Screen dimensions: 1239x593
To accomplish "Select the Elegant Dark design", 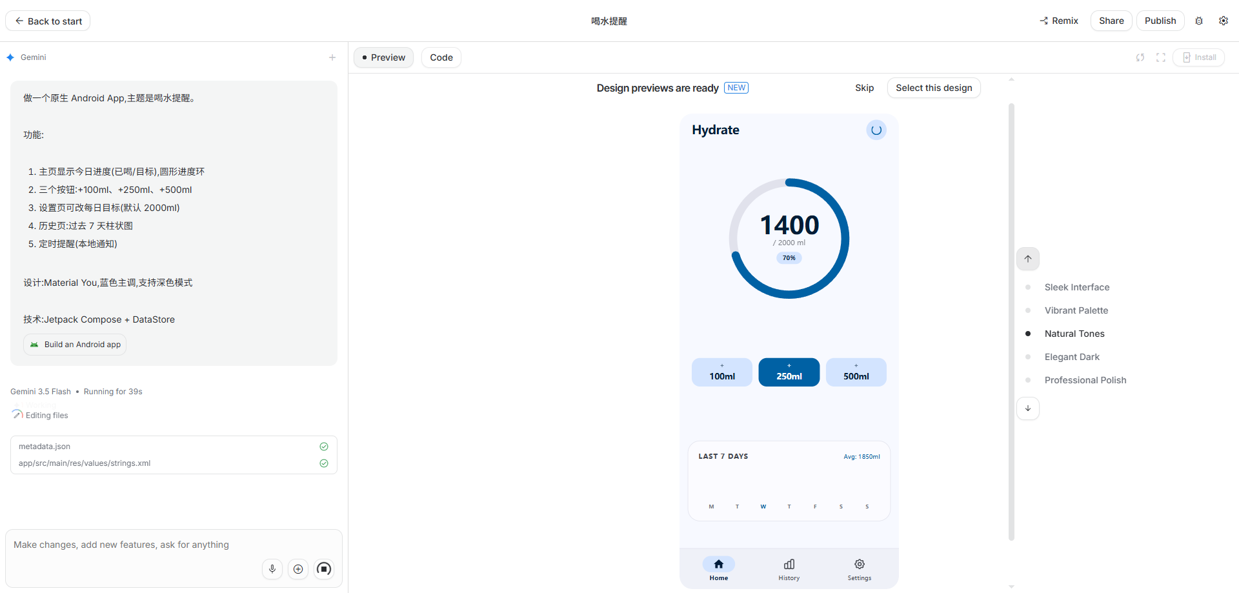I will [x=1072, y=357].
